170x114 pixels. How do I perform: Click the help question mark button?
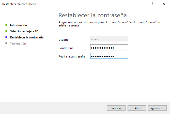(152, 4)
